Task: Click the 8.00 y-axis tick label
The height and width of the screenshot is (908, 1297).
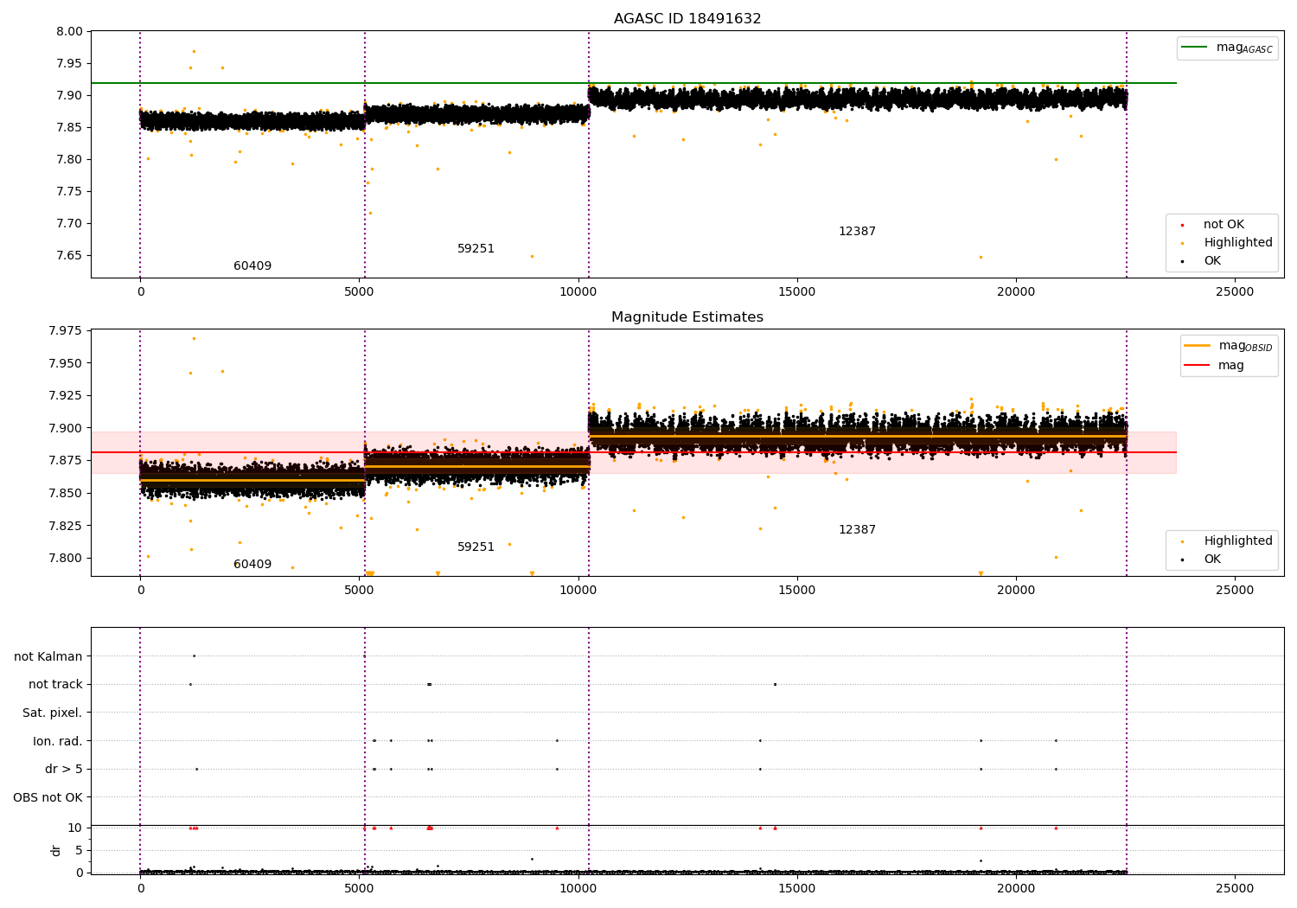Action: click(x=68, y=32)
